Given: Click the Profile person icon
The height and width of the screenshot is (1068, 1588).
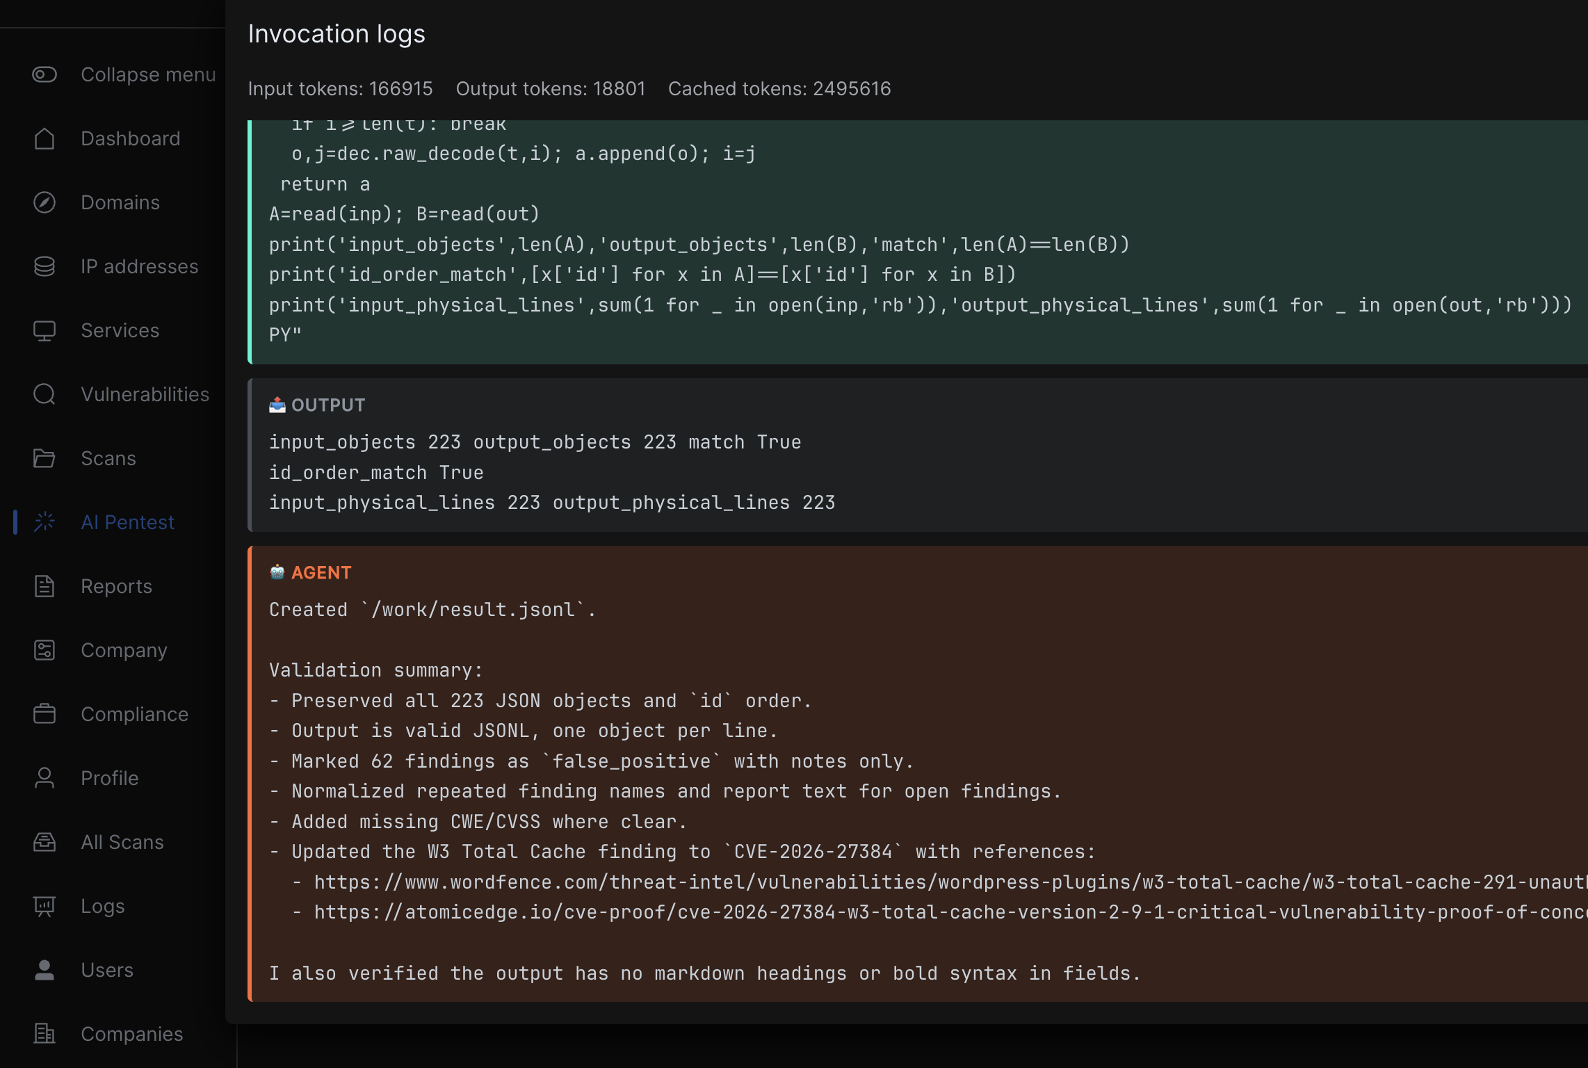Looking at the screenshot, I should point(44,778).
